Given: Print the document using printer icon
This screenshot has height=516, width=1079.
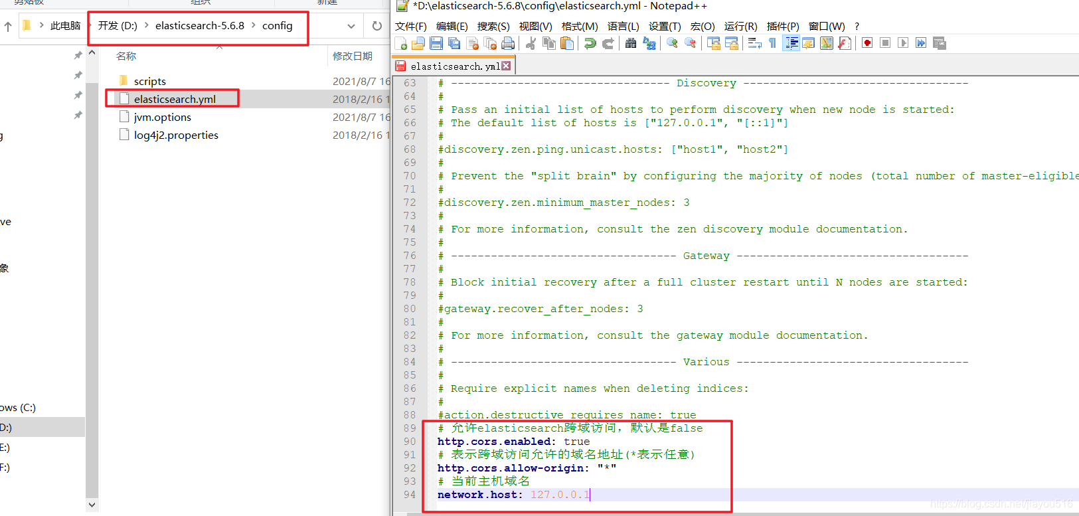Looking at the screenshot, I should (509, 43).
